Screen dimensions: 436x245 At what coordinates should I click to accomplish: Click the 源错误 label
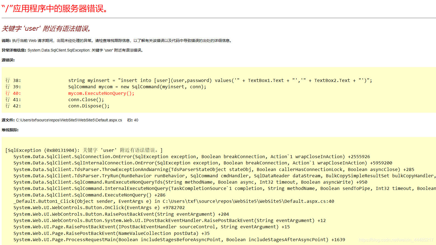tap(8, 60)
